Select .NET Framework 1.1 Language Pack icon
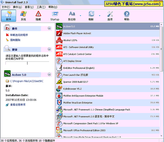 coord(59,109)
